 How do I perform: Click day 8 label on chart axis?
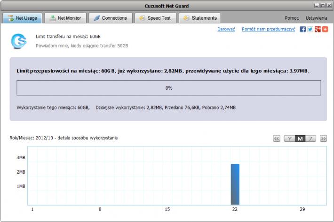point(100,209)
